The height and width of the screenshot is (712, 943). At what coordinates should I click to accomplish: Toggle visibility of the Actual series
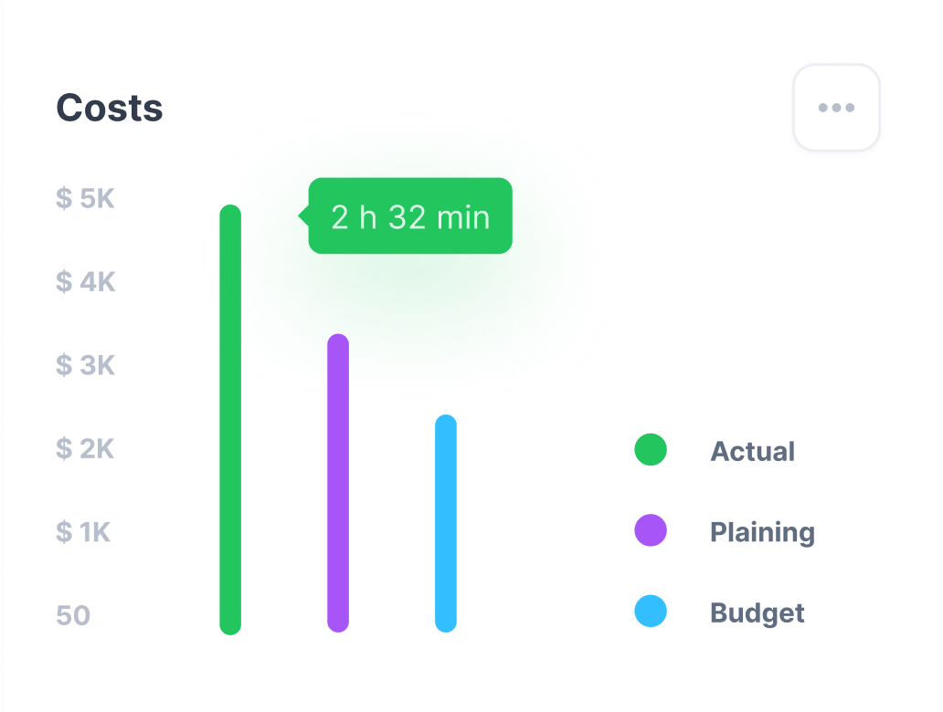(x=650, y=450)
